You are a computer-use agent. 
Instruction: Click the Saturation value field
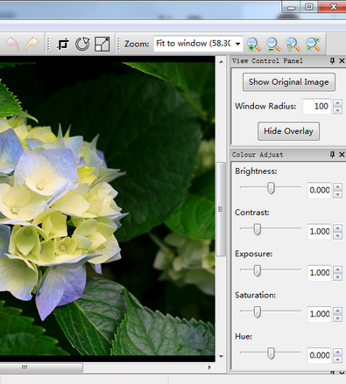319,314
